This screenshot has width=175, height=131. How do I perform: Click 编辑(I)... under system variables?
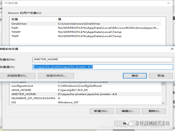128,111
